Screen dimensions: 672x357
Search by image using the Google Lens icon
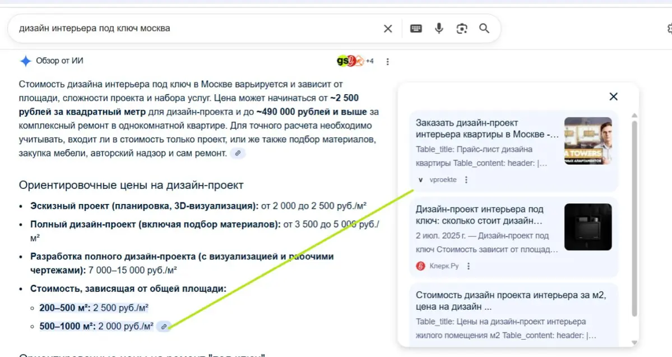[x=461, y=28]
